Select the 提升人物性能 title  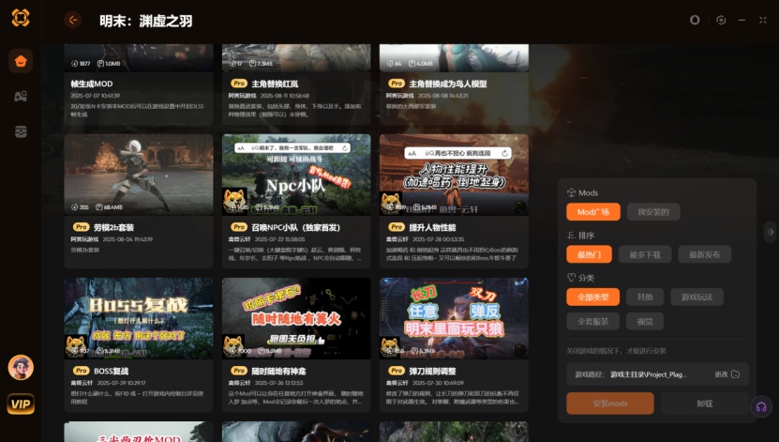tap(432, 227)
